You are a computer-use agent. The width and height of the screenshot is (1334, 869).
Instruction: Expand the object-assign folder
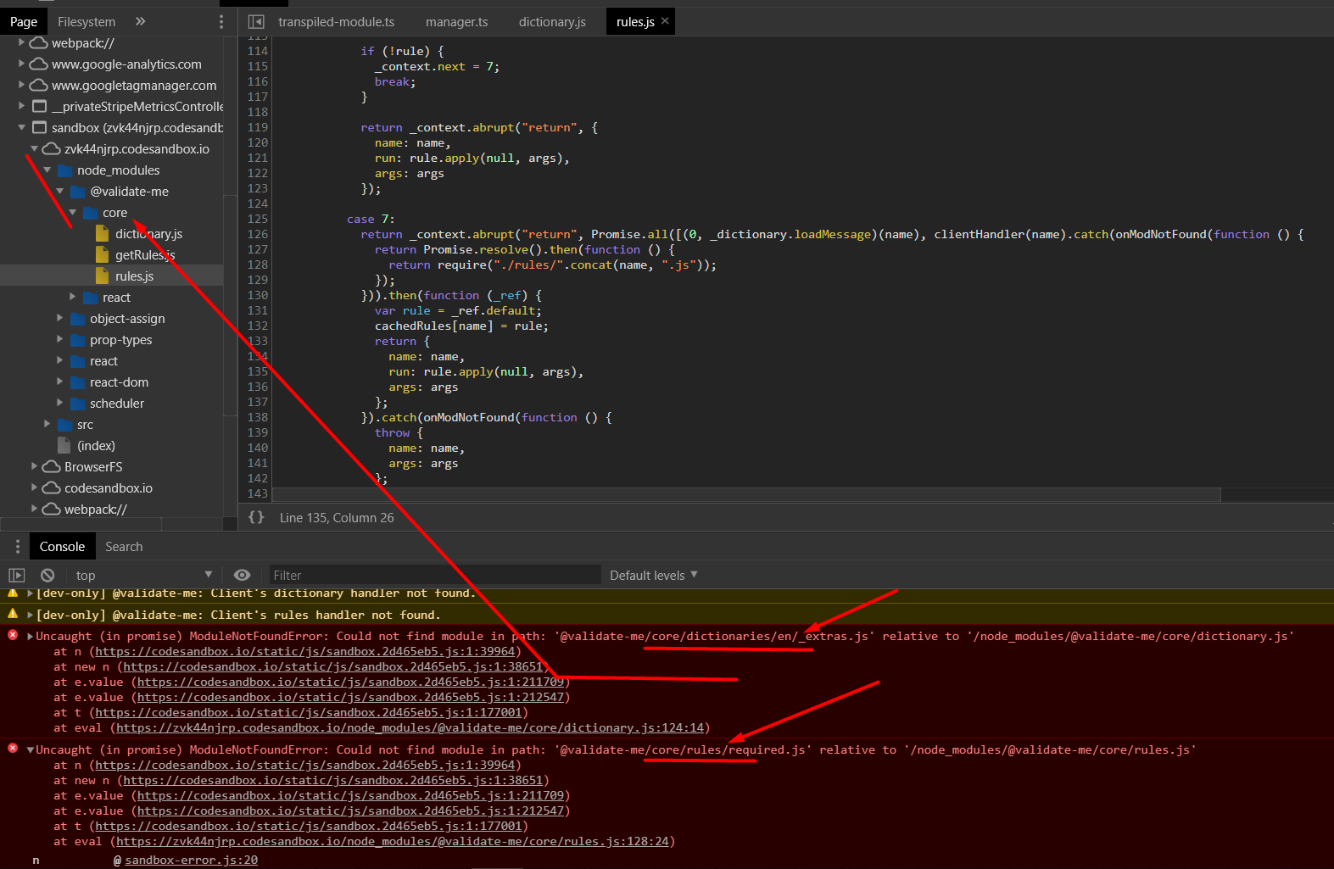59,318
